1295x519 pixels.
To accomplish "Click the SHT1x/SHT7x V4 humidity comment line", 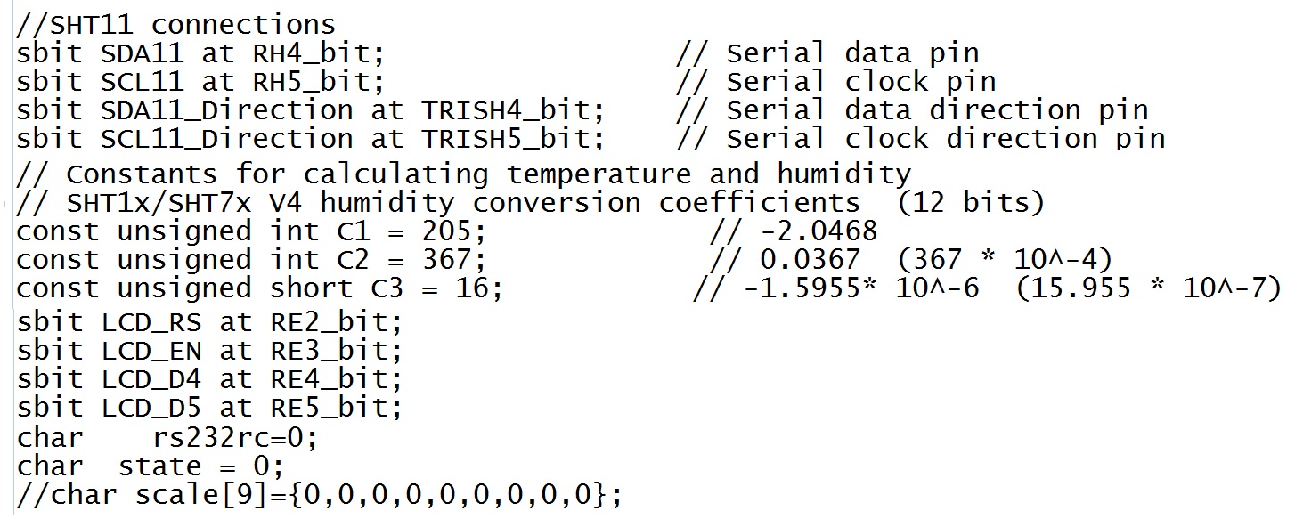I will (530, 203).
